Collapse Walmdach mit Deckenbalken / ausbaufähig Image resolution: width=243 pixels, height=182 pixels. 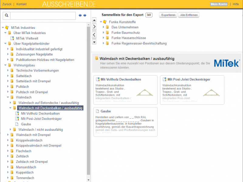coord(10,108)
